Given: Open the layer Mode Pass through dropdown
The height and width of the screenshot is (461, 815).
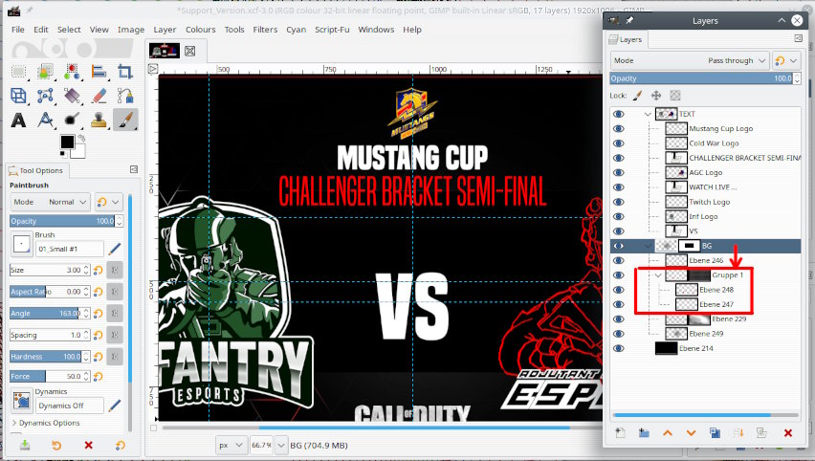Looking at the screenshot, I should [x=690, y=61].
